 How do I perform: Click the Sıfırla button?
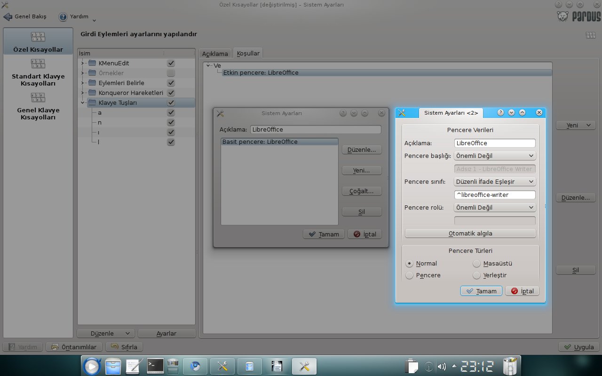coord(125,347)
